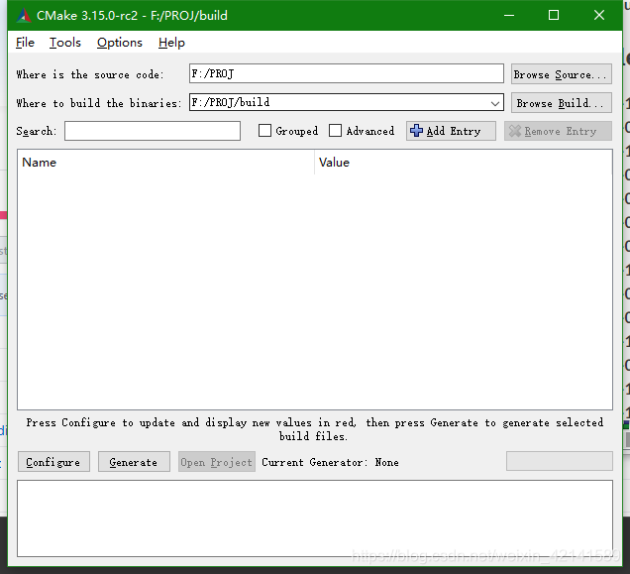The width and height of the screenshot is (630, 574).
Task: Minimize the CMake window
Action: click(x=509, y=15)
